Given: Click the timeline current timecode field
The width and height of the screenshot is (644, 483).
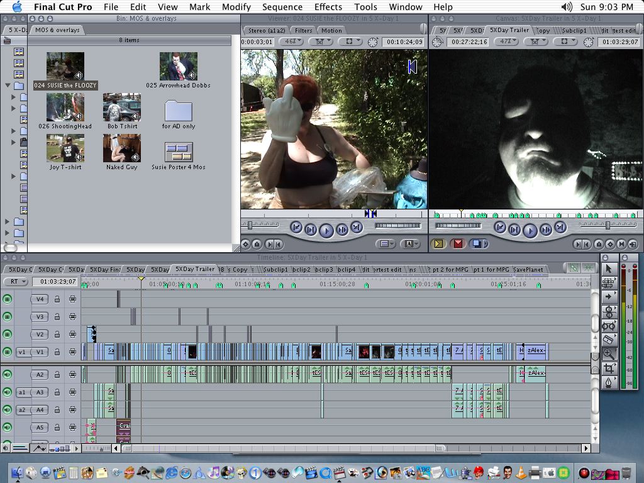Looking at the screenshot, I should (55, 281).
